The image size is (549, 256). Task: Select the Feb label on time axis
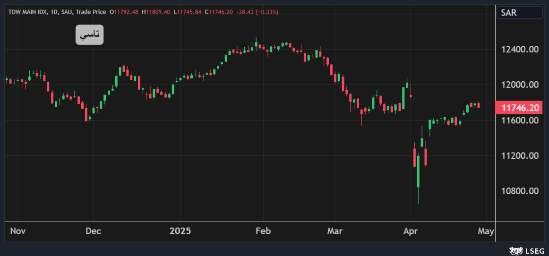click(x=263, y=231)
